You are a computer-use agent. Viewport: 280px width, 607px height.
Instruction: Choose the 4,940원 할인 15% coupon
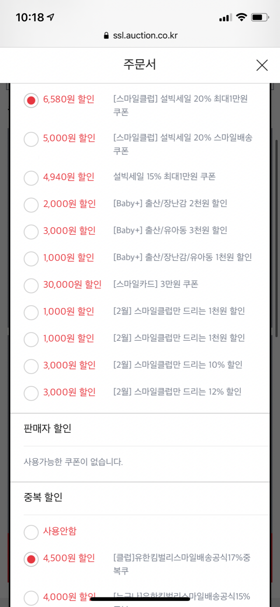(x=31, y=178)
